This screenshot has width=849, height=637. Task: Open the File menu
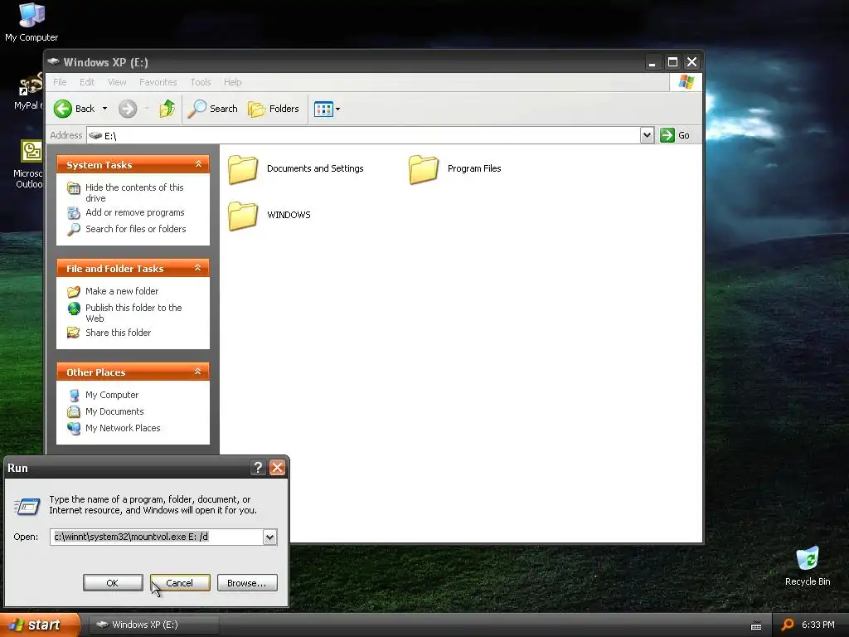pyautogui.click(x=60, y=82)
